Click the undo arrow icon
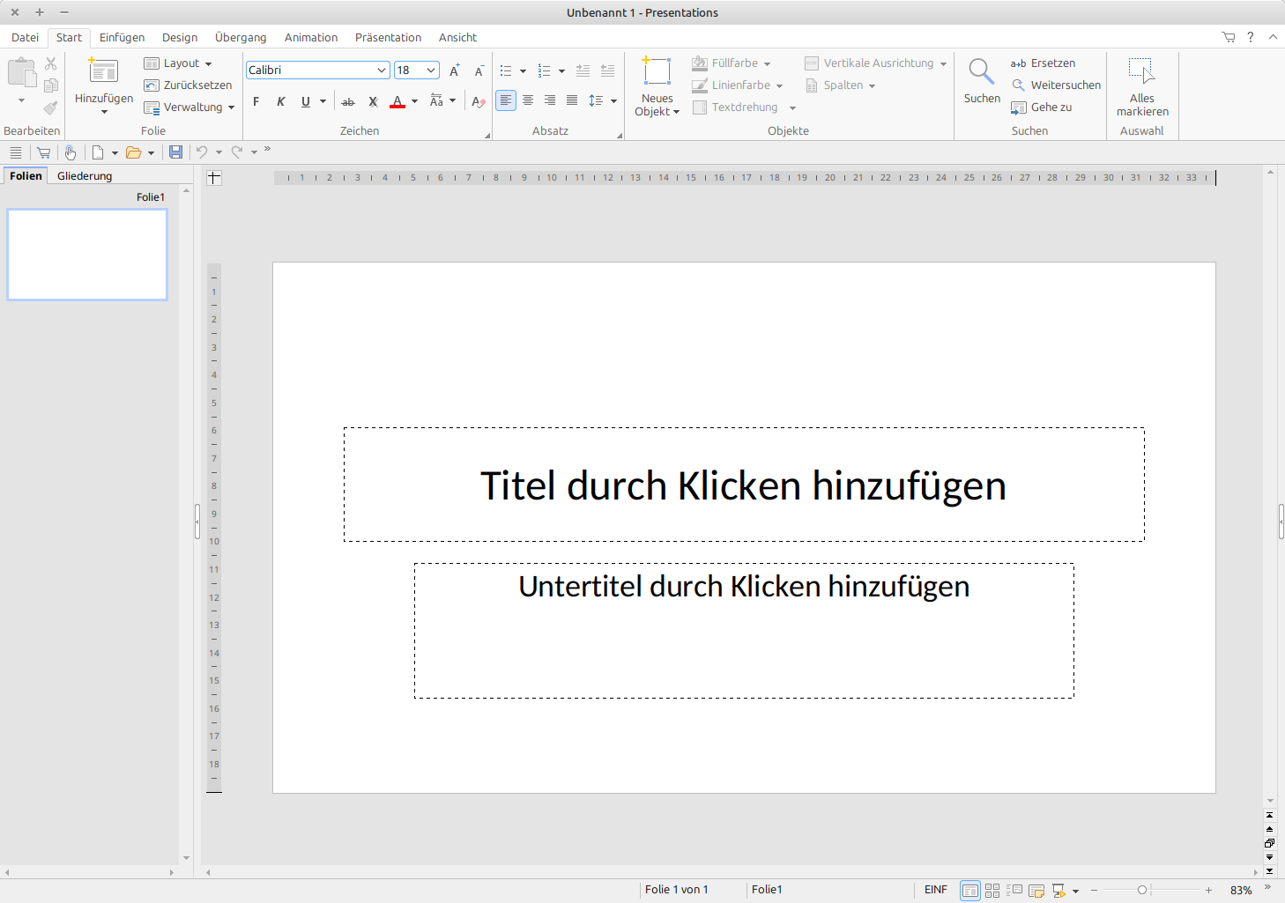This screenshot has width=1285, height=903. click(x=202, y=152)
